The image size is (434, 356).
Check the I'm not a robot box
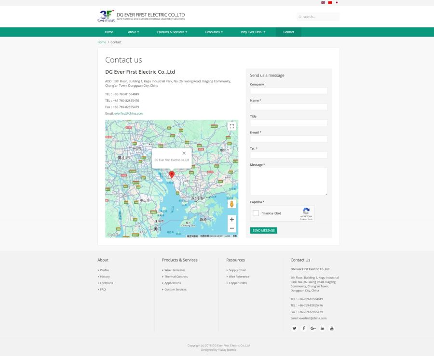pyautogui.click(x=256, y=213)
